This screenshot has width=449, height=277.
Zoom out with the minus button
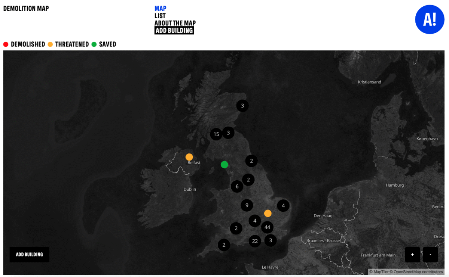430,254
